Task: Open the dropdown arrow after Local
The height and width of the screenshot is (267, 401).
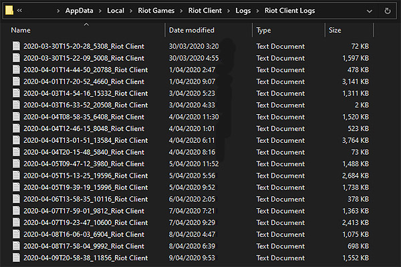Action: (131, 11)
